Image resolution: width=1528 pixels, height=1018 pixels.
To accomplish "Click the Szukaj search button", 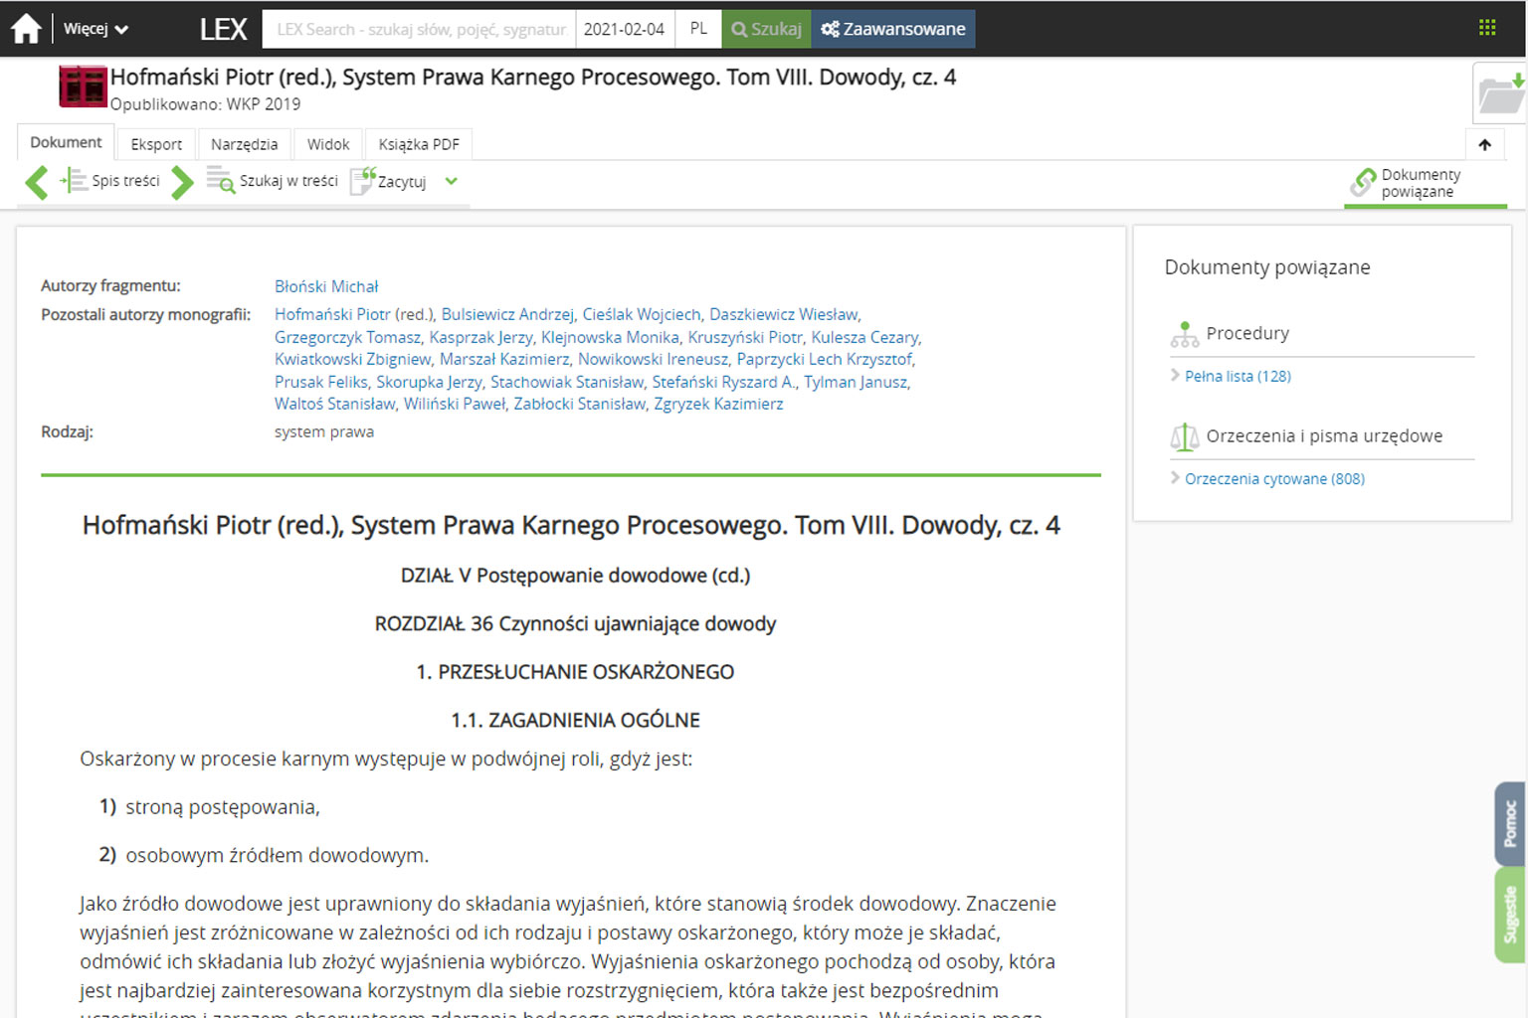I will (766, 29).
